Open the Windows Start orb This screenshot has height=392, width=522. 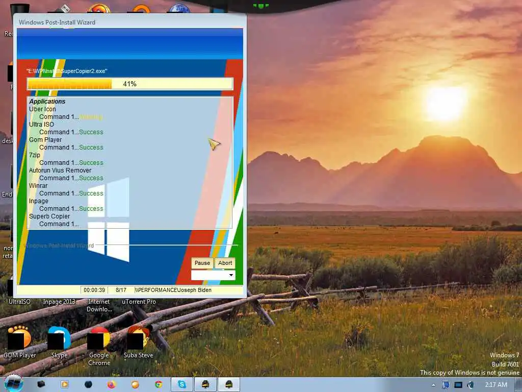pos(13,384)
